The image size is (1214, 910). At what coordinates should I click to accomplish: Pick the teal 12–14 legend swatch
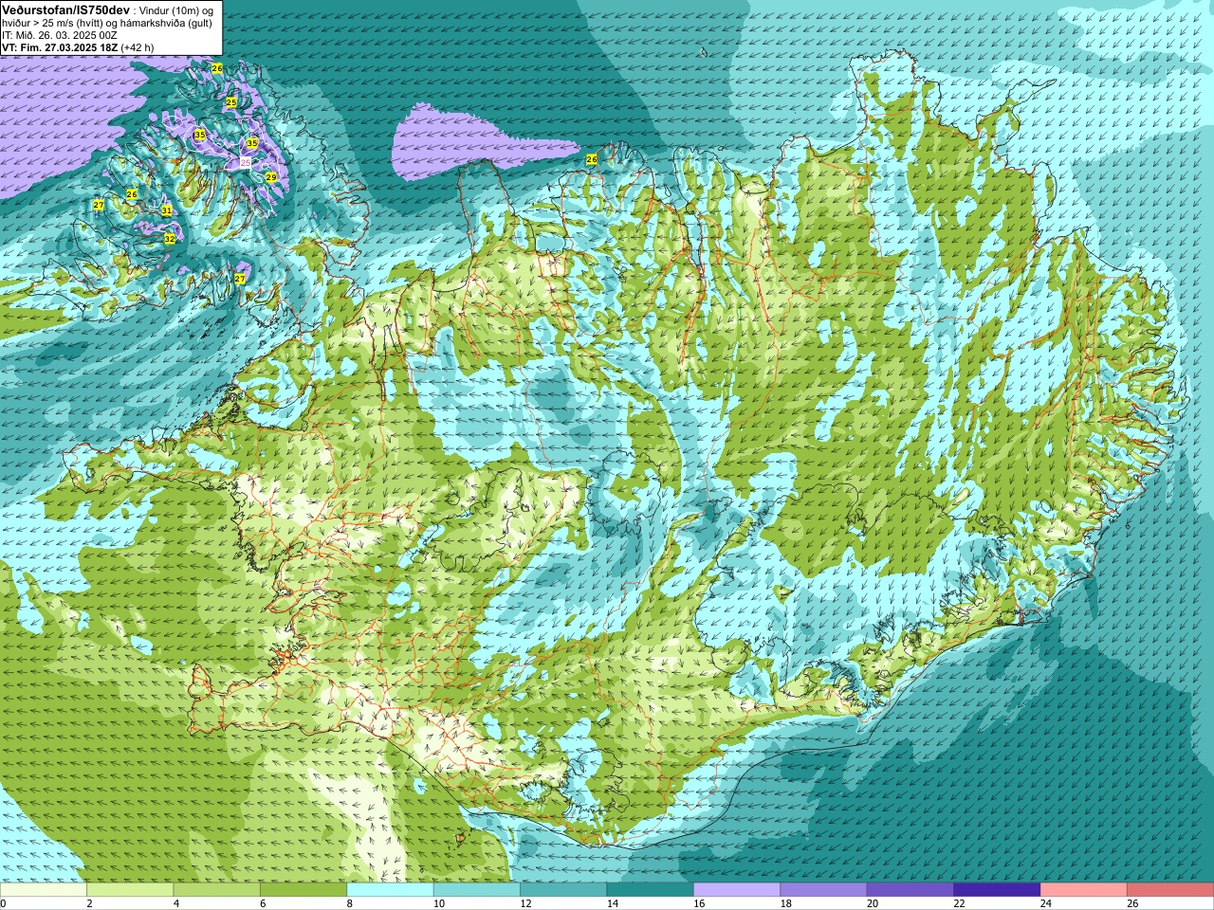click(563, 890)
